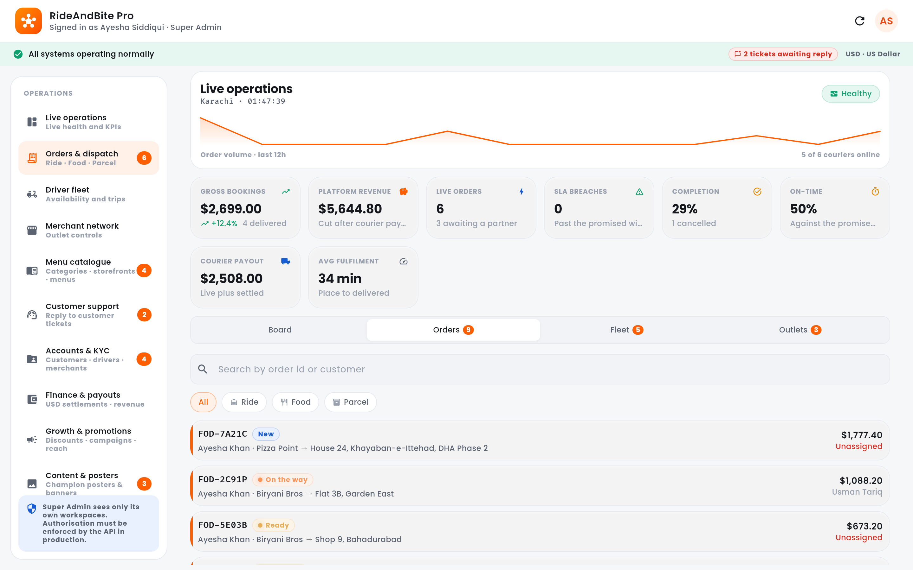This screenshot has width=913, height=570.
Task: Switch to the Board tab
Action: [280, 330]
